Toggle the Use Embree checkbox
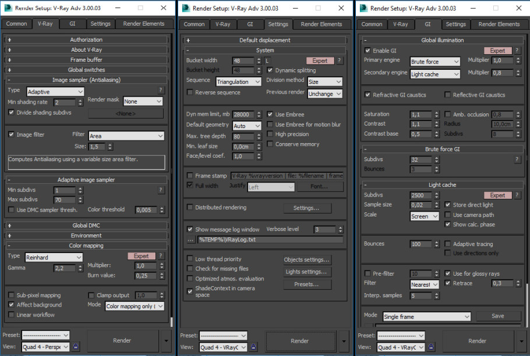The height and width of the screenshot is (356, 530). tap(270, 115)
